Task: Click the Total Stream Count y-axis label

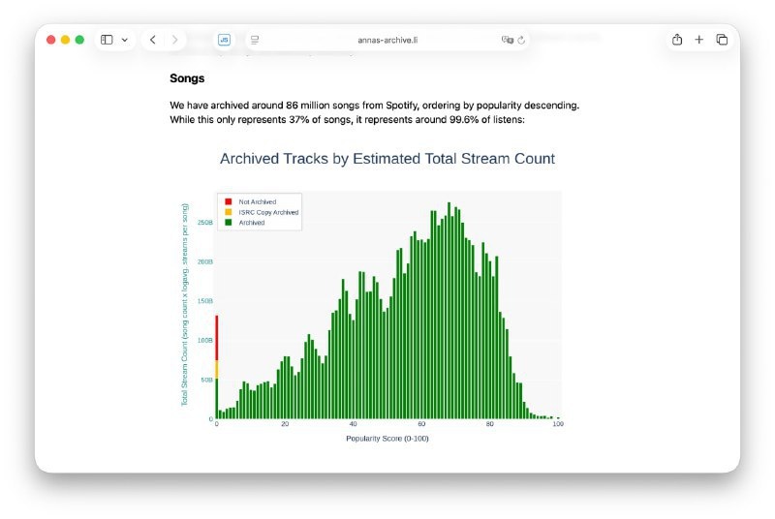Action: pos(184,305)
